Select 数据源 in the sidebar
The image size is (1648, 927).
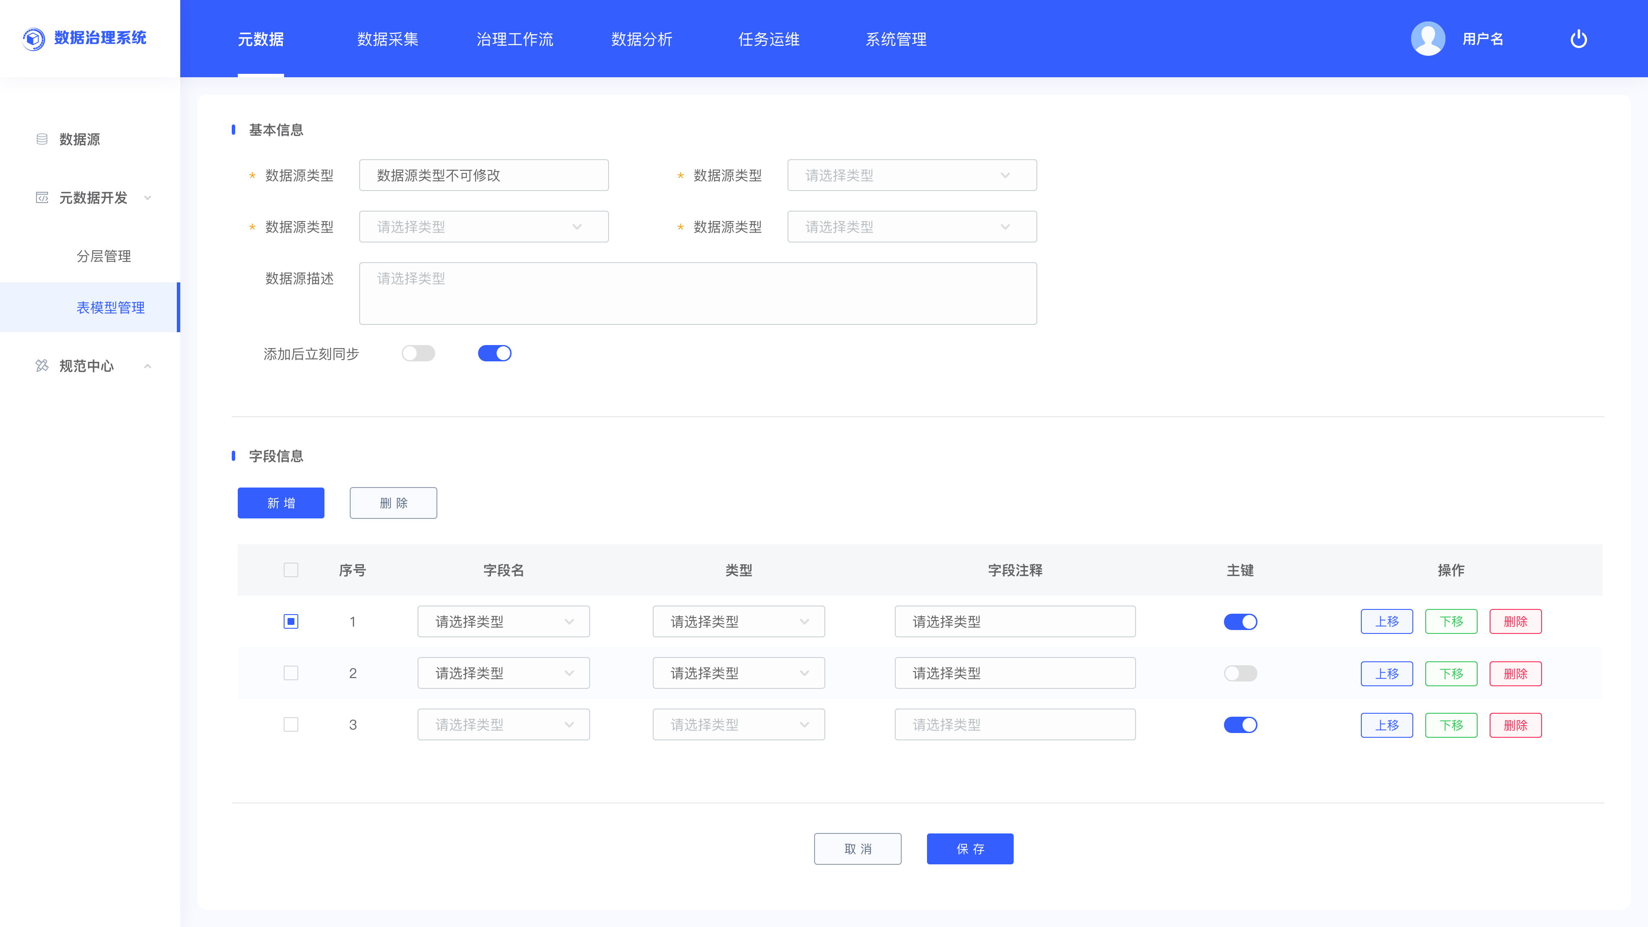[79, 139]
